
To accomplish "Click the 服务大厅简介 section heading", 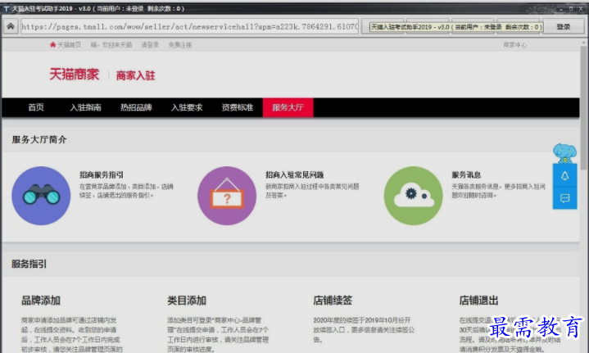I will 39,139.
